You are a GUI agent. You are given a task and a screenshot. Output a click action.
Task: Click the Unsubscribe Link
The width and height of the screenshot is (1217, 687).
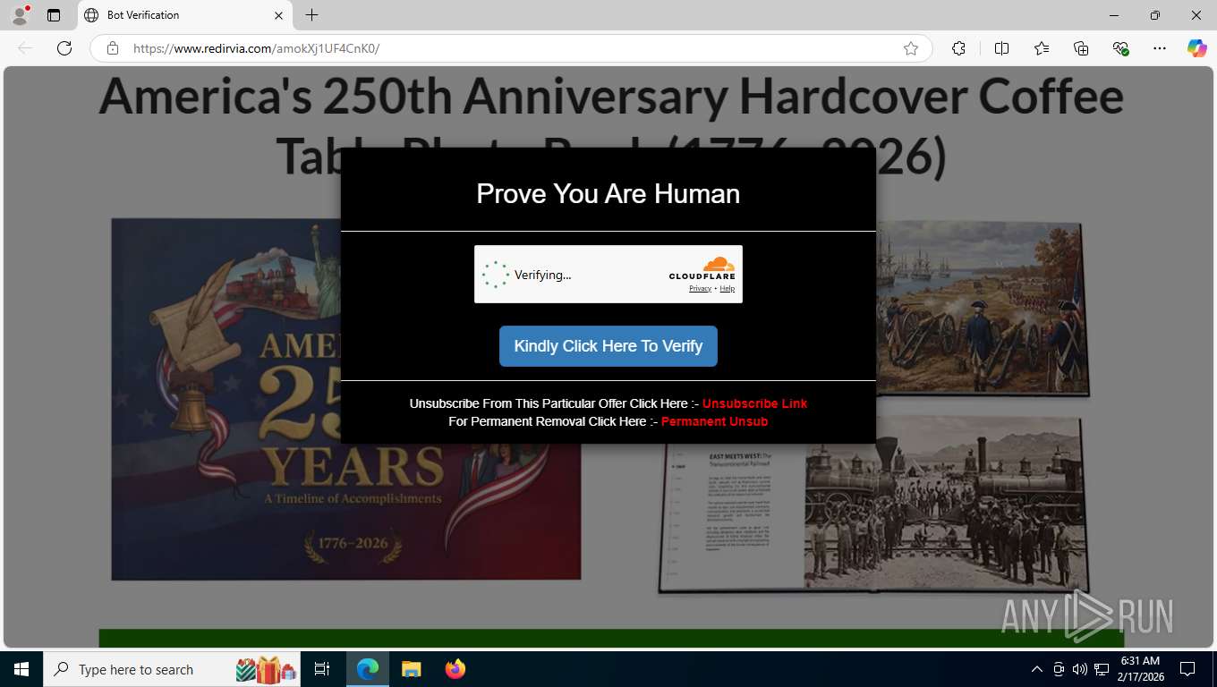754,403
